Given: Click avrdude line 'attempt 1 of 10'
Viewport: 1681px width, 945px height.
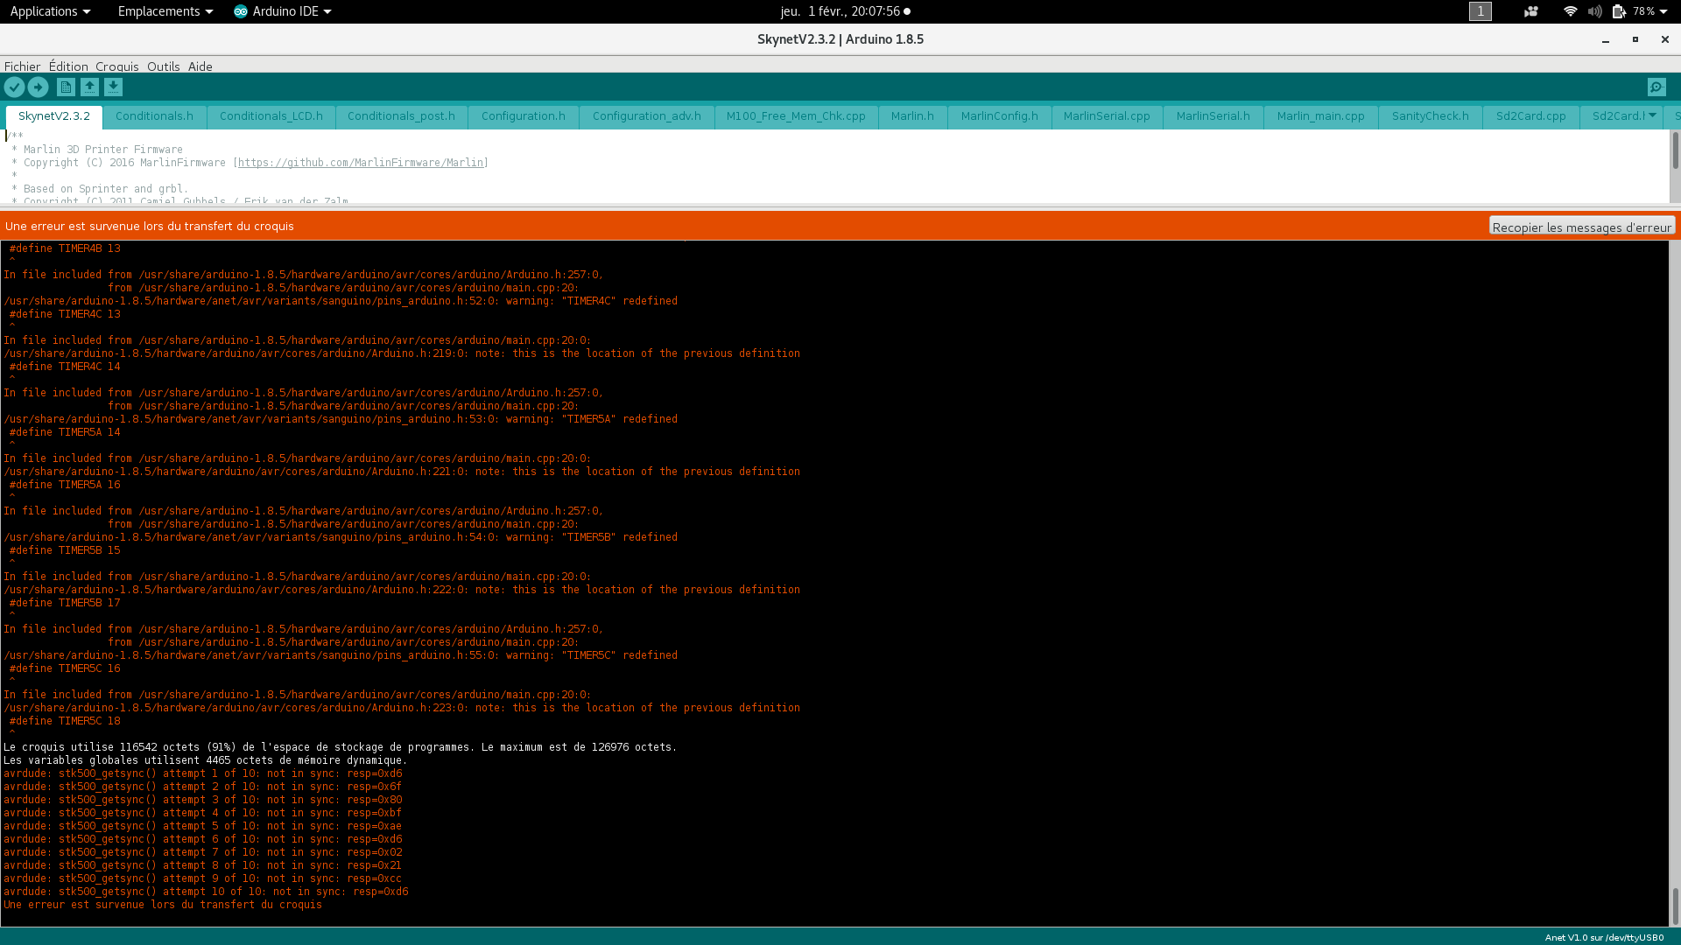Looking at the screenshot, I should 203,773.
